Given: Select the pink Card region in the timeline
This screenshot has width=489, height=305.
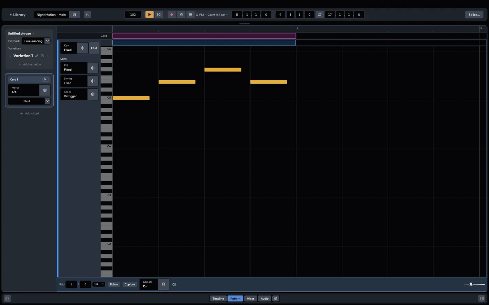Looking at the screenshot, I should point(204,36).
